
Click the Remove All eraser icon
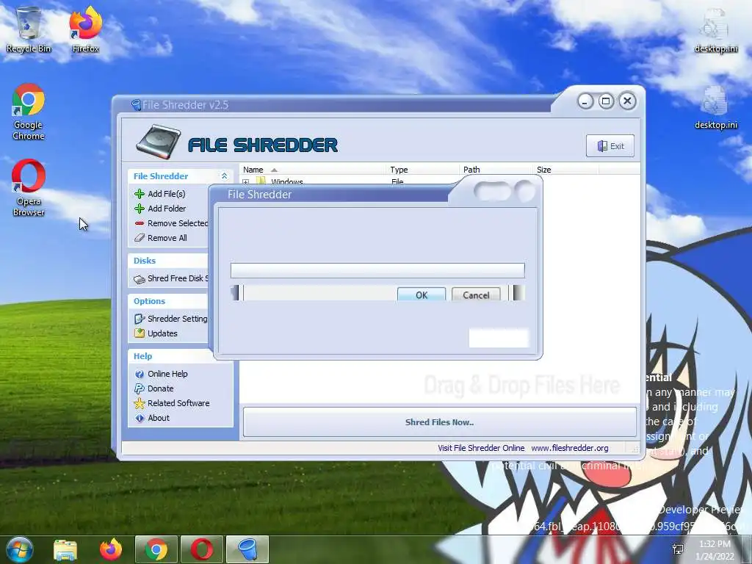click(140, 238)
